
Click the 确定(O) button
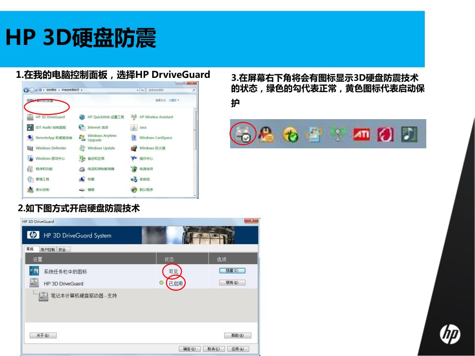[190, 349]
